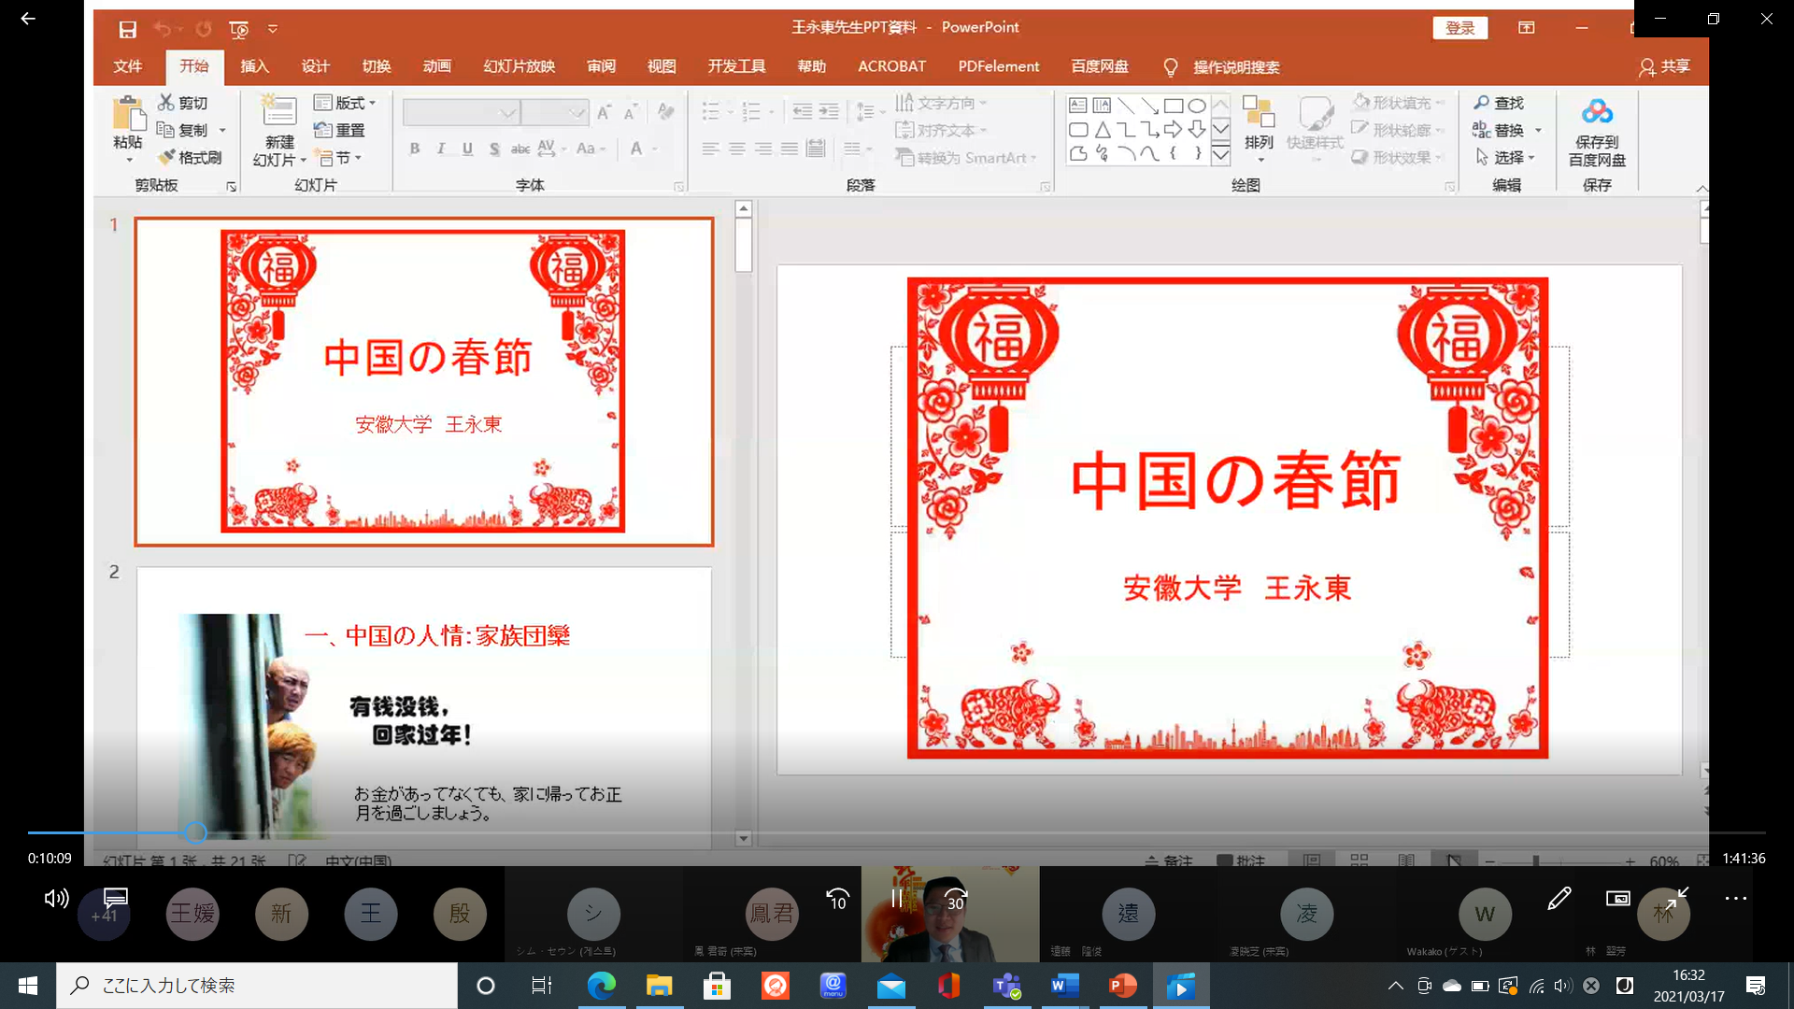Viewport: 1794px width, 1009px height.
Task: Start slideshow from beginning icon in title bar
Action: (239, 29)
